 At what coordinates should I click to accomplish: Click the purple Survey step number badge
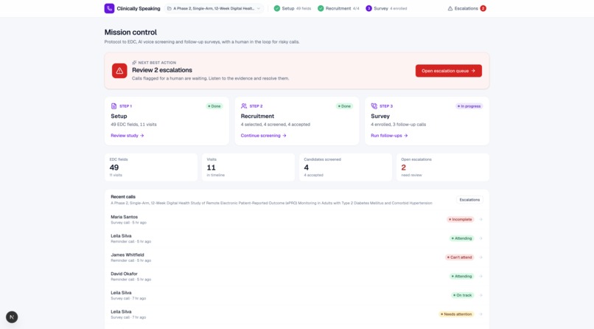click(368, 8)
